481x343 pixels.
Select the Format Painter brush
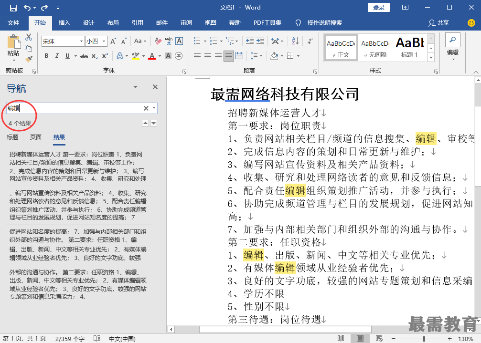pyautogui.click(x=29, y=59)
